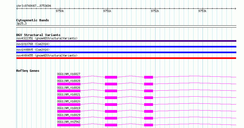
Task: Open the DGV Structural Variants track title
Action: pyautogui.click(x=38, y=35)
